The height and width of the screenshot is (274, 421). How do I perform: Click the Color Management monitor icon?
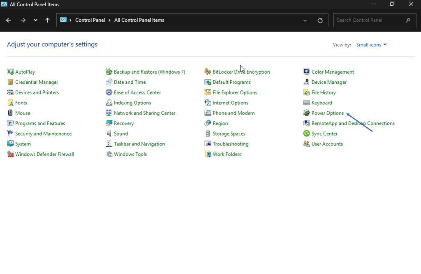coord(306,71)
